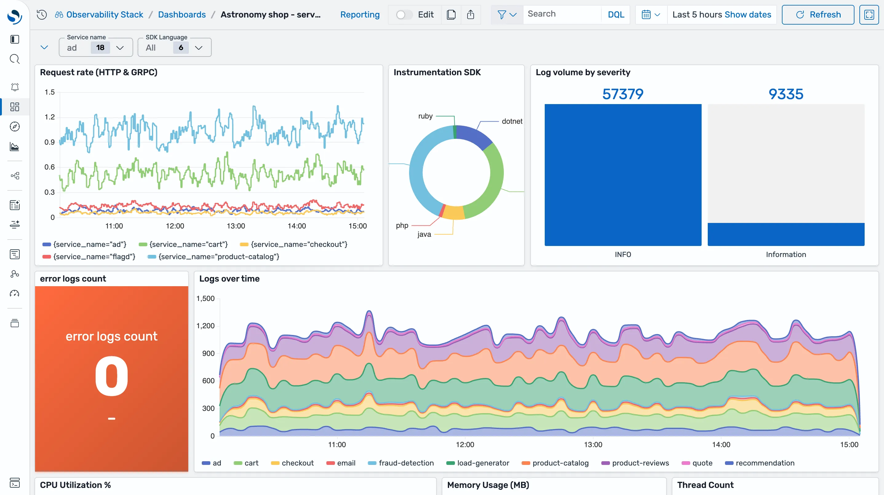Open the performance gauge icon

tap(15, 294)
